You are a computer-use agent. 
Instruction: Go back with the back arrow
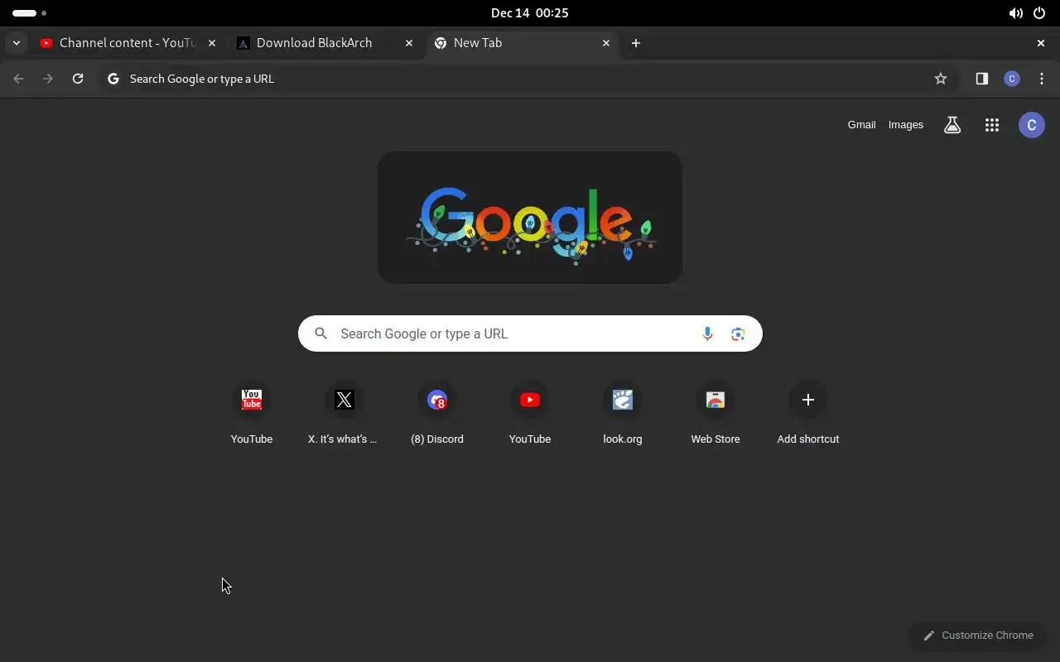coord(18,79)
